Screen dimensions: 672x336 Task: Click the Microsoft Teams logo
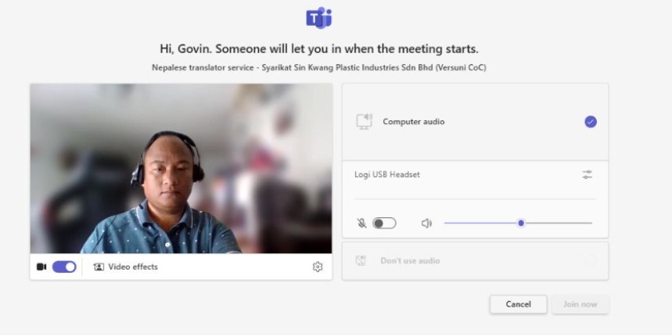pyautogui.click(x=319, y=19)
